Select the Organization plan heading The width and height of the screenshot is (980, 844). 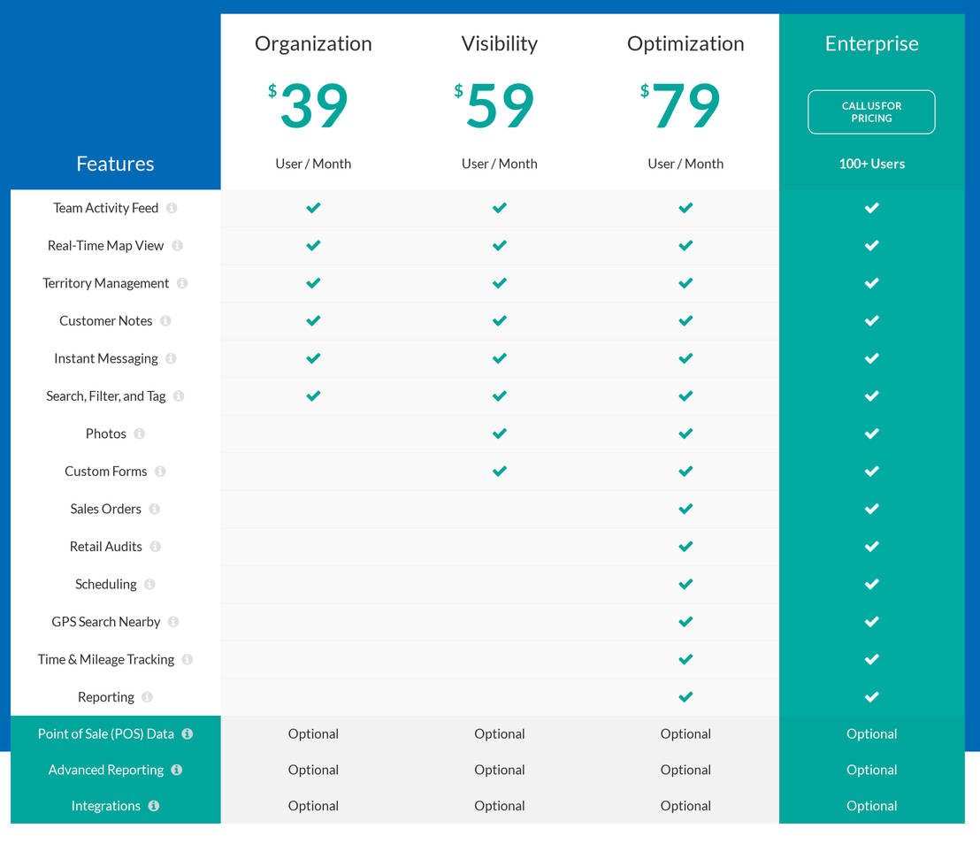(313, 43)
